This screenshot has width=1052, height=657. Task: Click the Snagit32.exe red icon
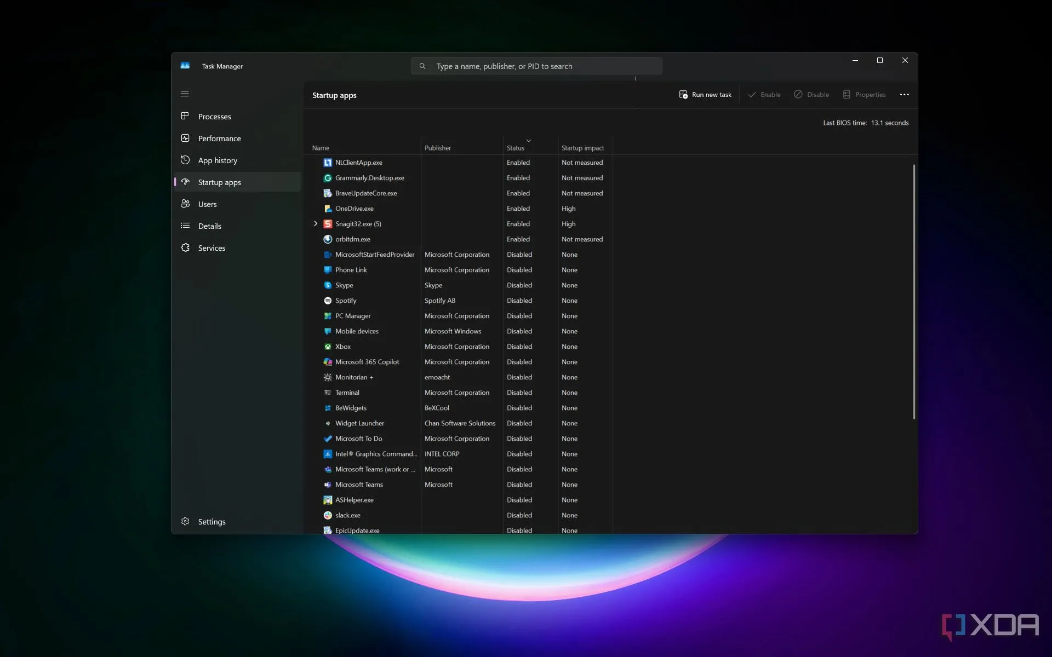[x=328, y=224]
